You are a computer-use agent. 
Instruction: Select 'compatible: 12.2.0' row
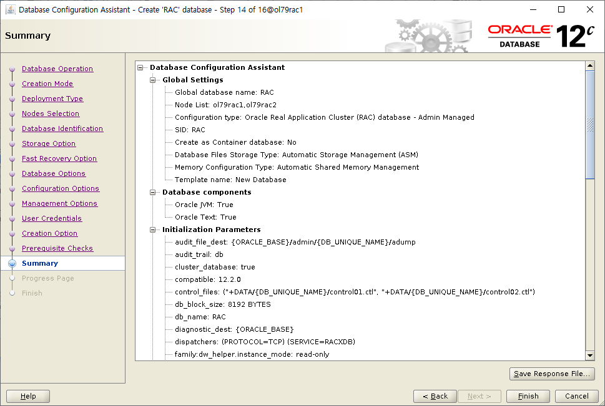coord(207,279)
